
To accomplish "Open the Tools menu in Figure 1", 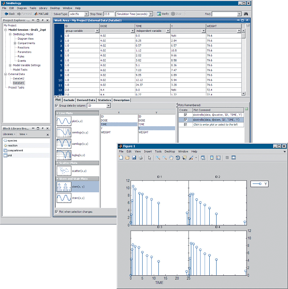I will pyautogui.click(x=158, y=151).
